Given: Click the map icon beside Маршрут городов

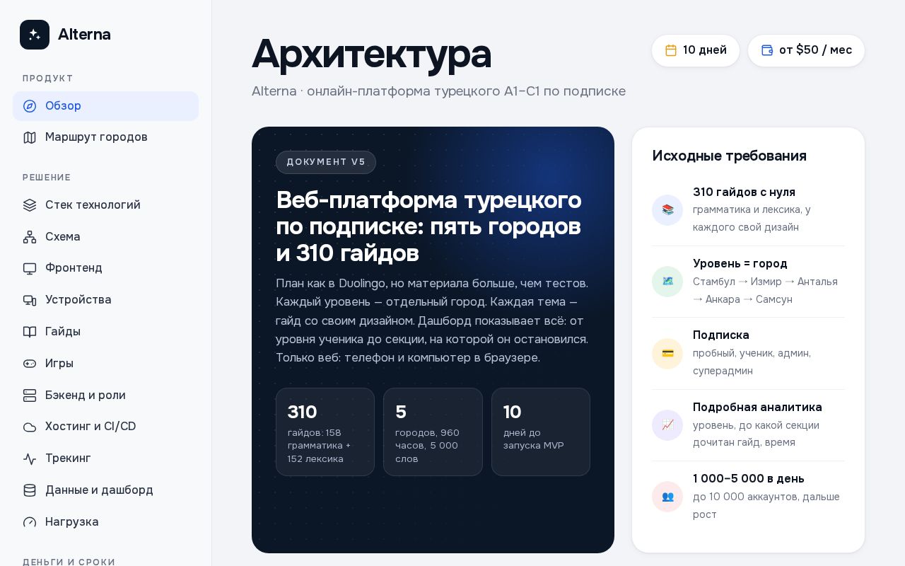Looking at the screenshot, I should pos(30,137).
